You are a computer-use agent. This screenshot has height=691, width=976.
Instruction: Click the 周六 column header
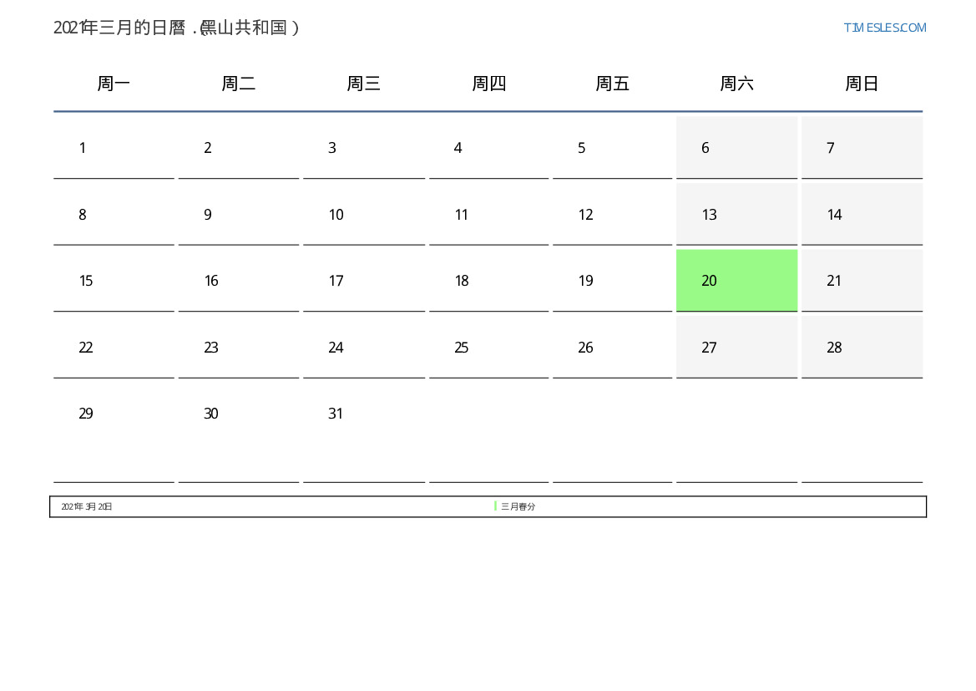[x=737, y=84]
